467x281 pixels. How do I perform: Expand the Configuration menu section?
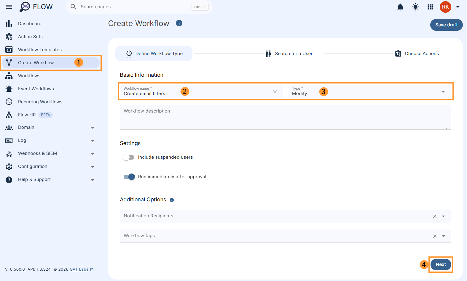click(93, 167)
